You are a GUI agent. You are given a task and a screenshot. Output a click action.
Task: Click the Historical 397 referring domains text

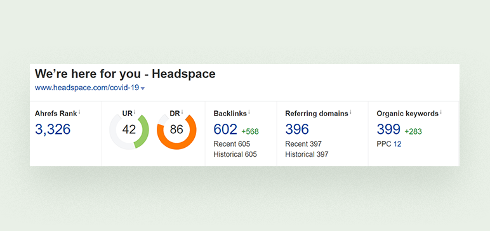click(307, 154)
